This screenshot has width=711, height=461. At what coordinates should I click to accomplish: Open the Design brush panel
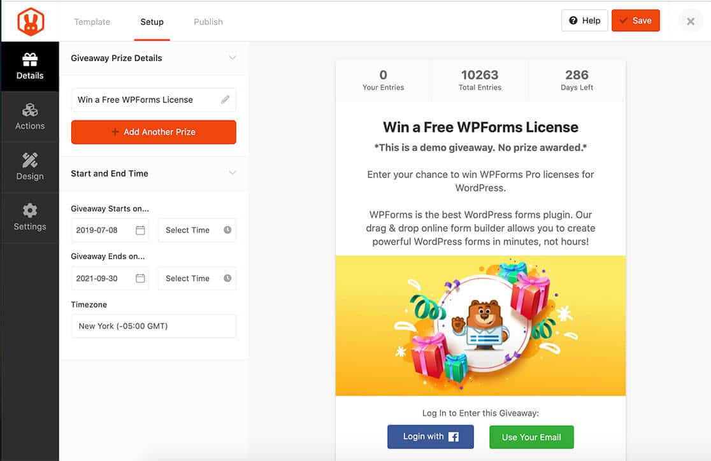pos(30,167)
